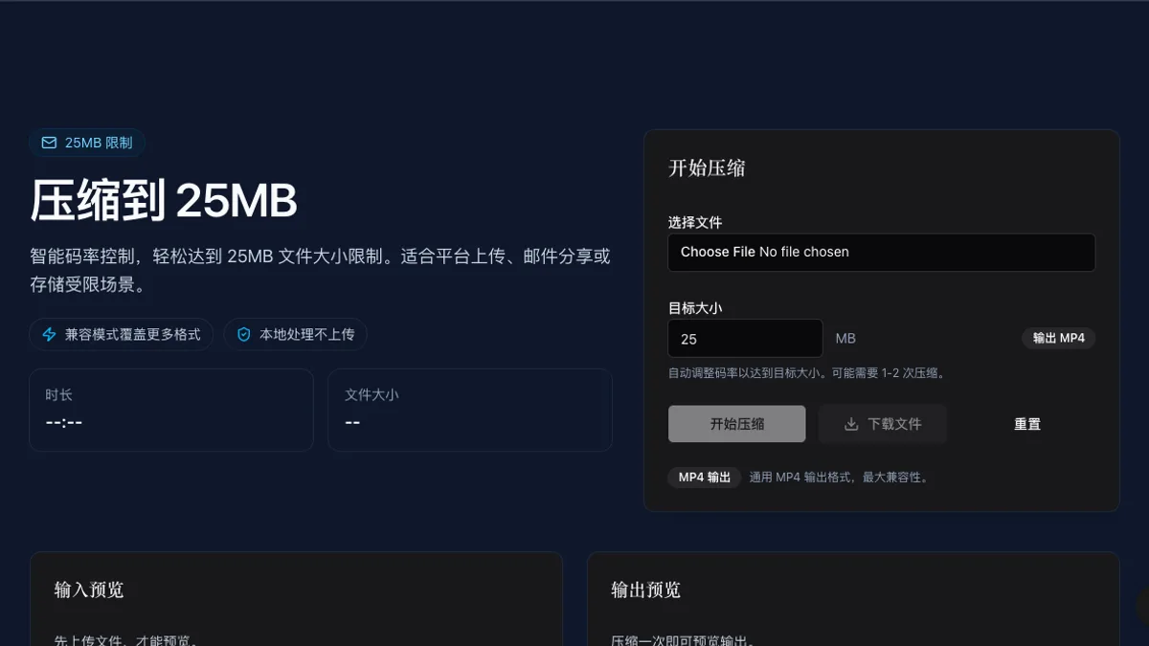Click the 时长 duration card
Screen dimensions: 1149x646
[x=171, y=410]
